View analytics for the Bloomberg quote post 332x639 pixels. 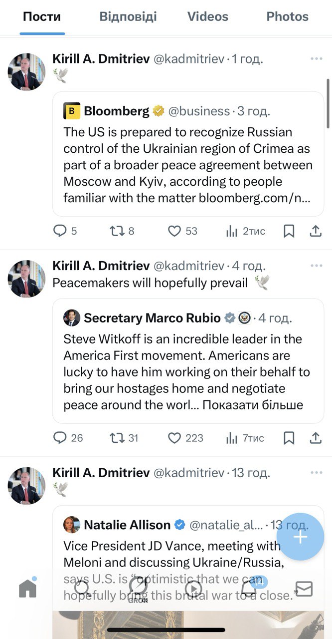pyautogui.click(x=232, y=231)
